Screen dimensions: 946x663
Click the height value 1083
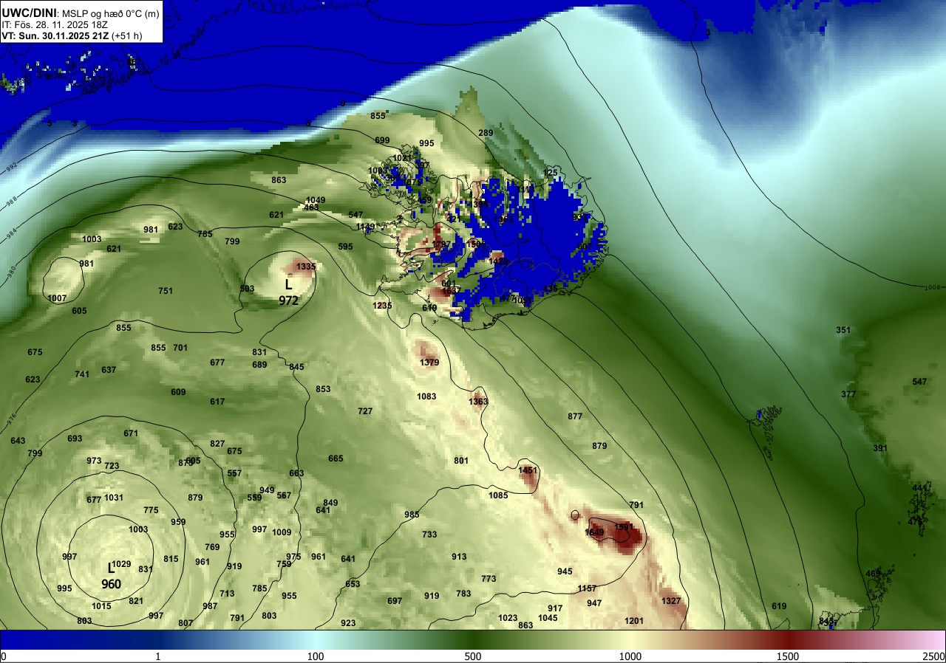(426, 396)
